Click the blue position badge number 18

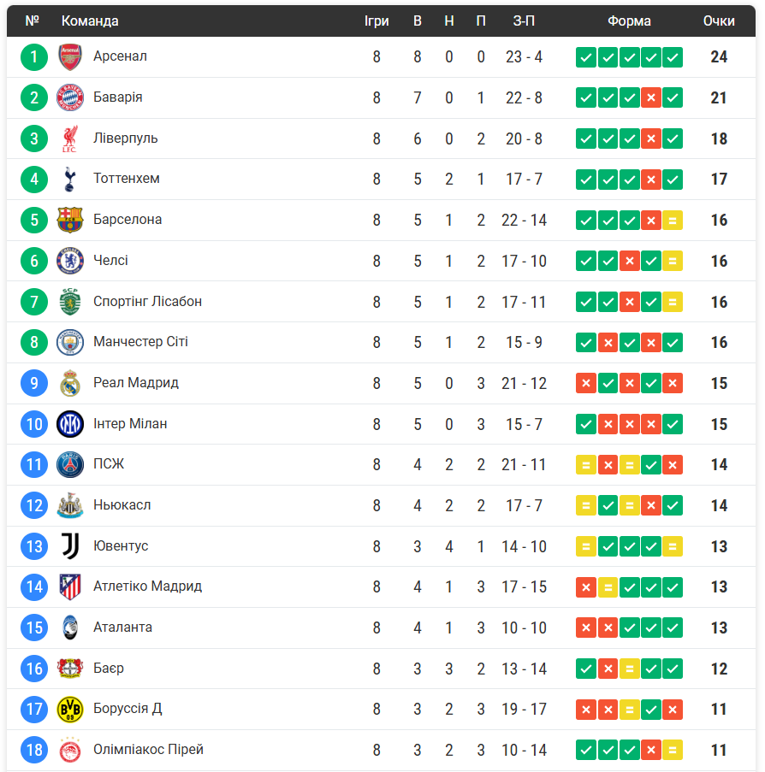click(x=34, y=750)
